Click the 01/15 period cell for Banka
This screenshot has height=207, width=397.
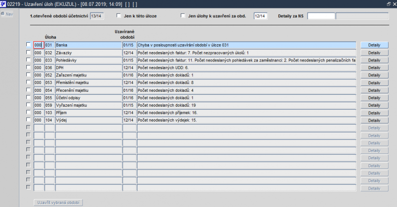129,45
